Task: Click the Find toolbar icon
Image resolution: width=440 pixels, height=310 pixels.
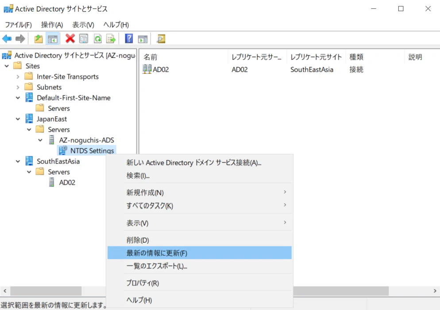Action: tap(161, 38)
